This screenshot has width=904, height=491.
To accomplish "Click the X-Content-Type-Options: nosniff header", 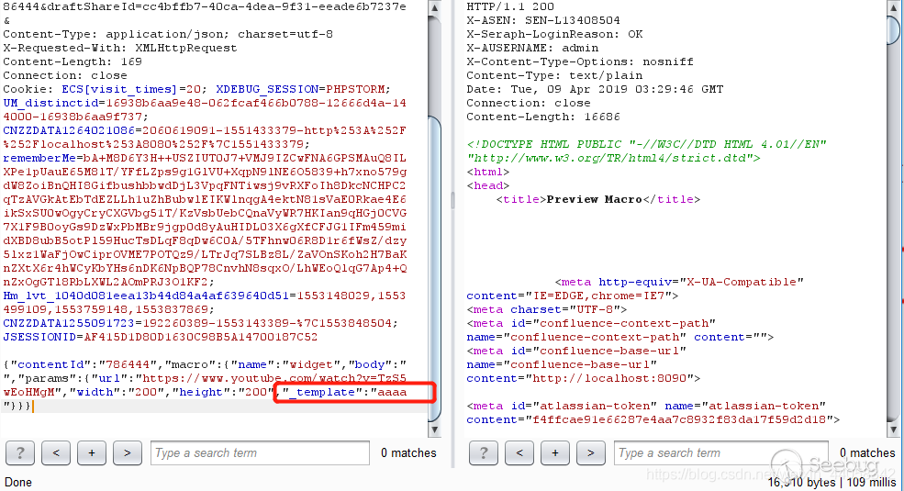I will tap(580, 61).
